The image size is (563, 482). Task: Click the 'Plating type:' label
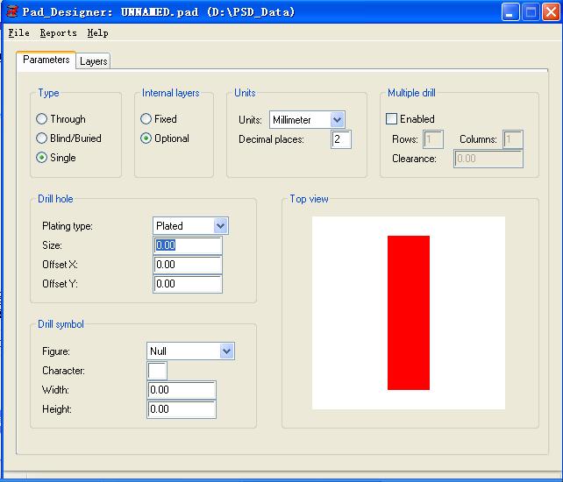pyautogui.click(x=68, y=226)
